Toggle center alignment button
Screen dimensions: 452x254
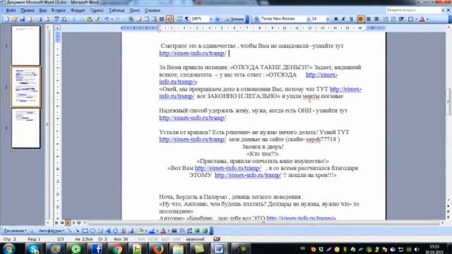point(369,19)
